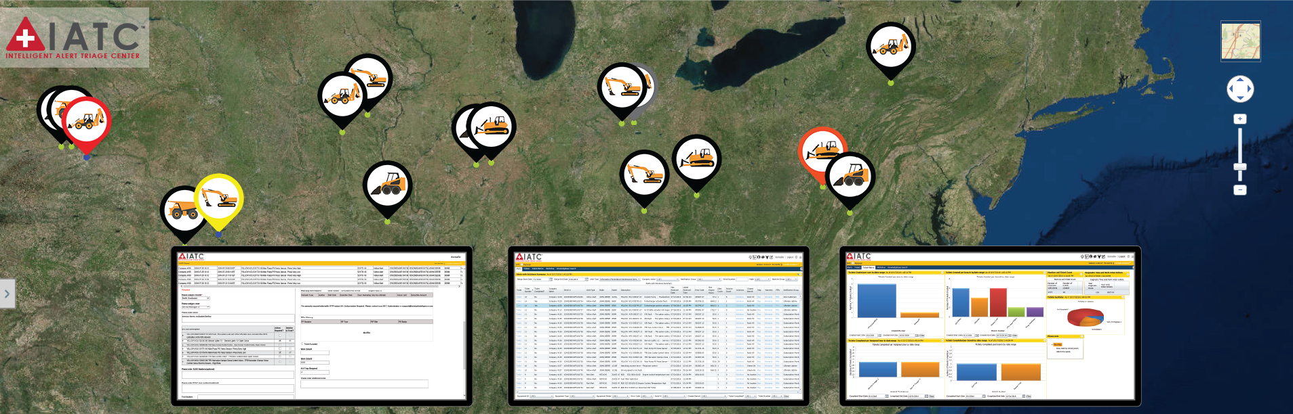Zoom in with the plus button
Screen dimensions: 1293x414
[x=1240, y=119]
